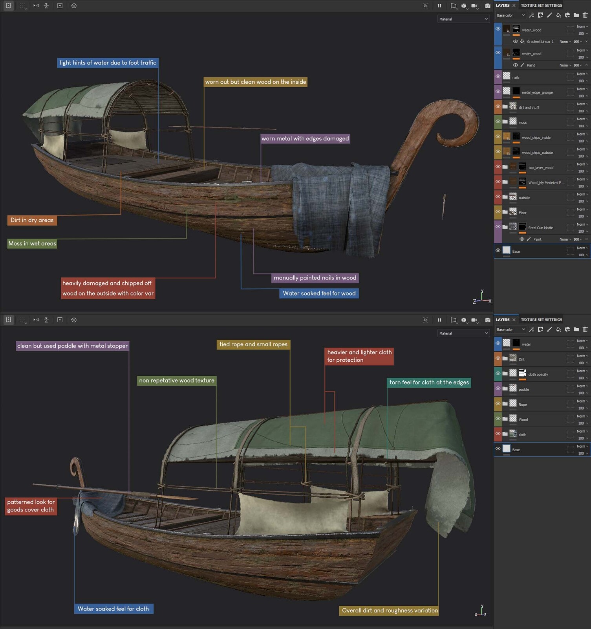Select the Layers tab in the upper panel

503,6
